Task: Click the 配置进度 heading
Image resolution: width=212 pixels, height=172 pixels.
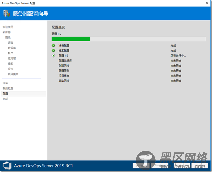Action: (x=58, y=27)
